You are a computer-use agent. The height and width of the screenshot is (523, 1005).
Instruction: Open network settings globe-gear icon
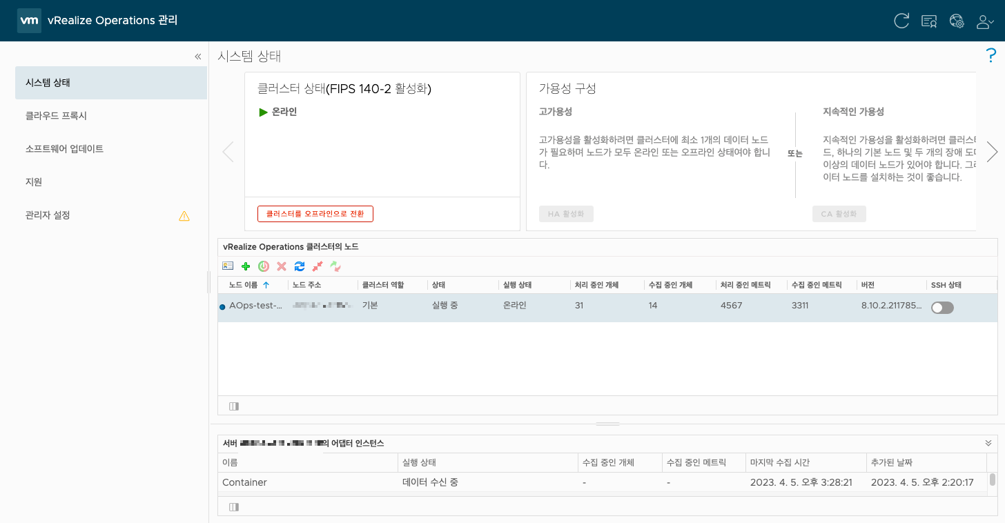coord(957,21)
